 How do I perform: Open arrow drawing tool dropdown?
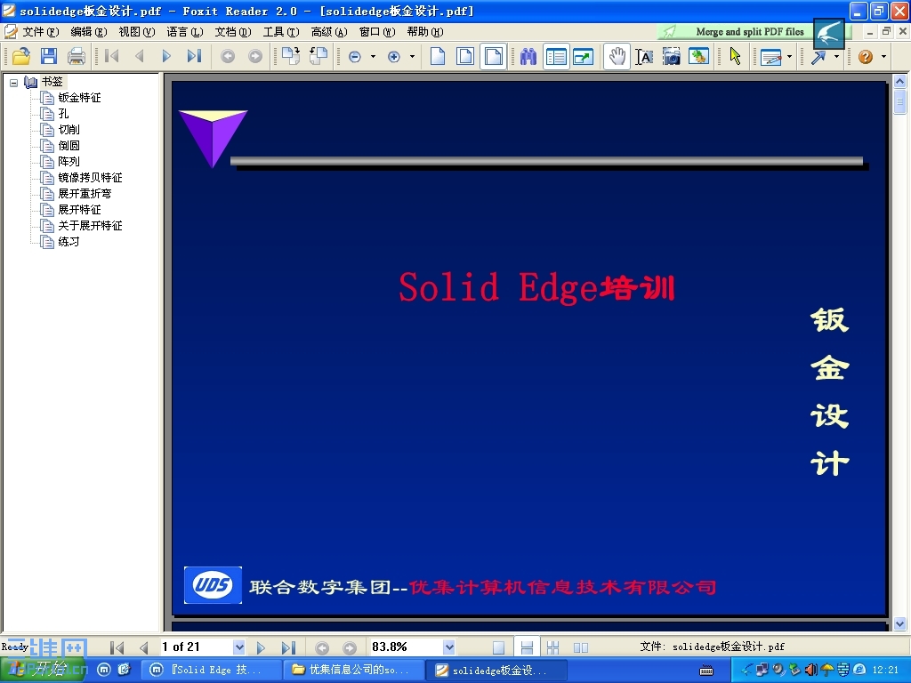pos(836,56)
